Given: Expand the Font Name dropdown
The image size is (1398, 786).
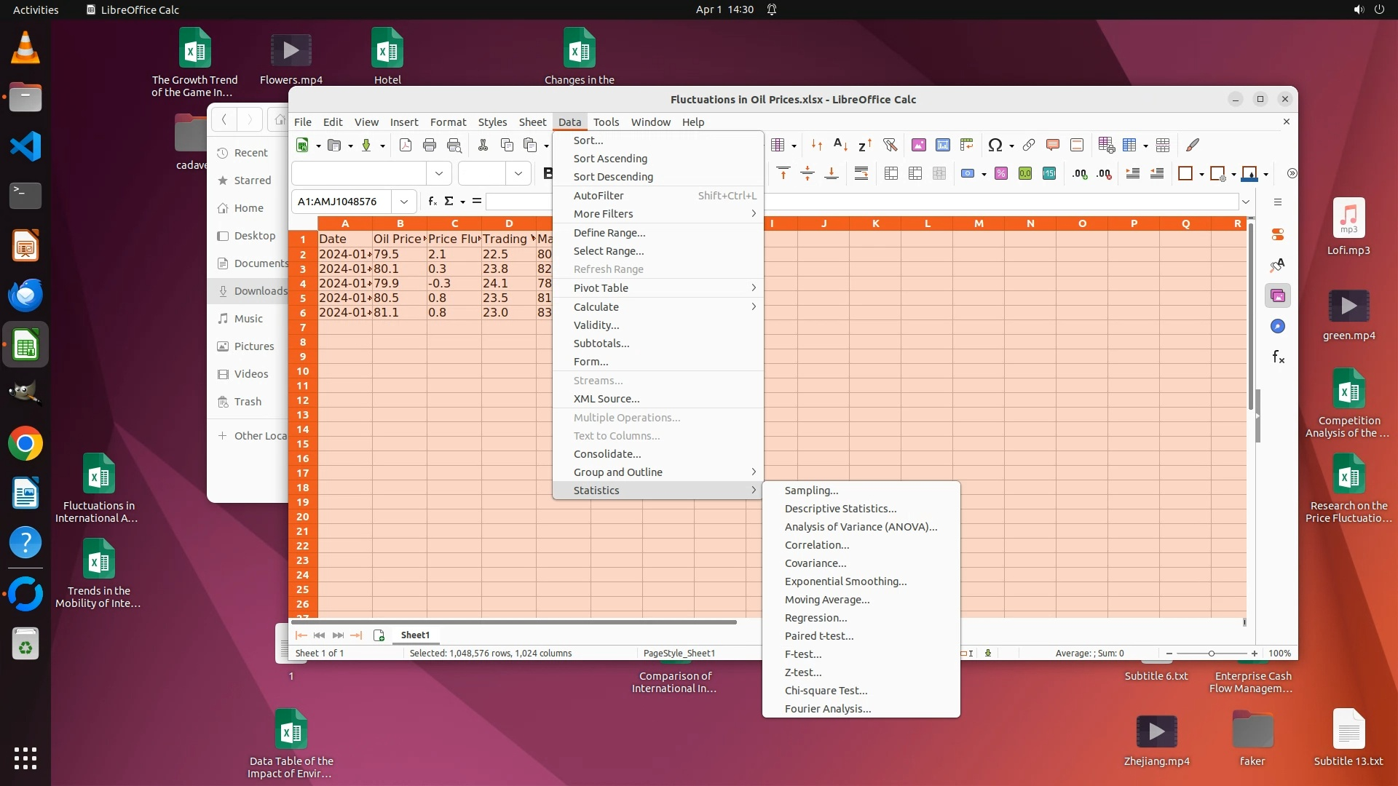Looking at the screenshot, I should [438, 173].
